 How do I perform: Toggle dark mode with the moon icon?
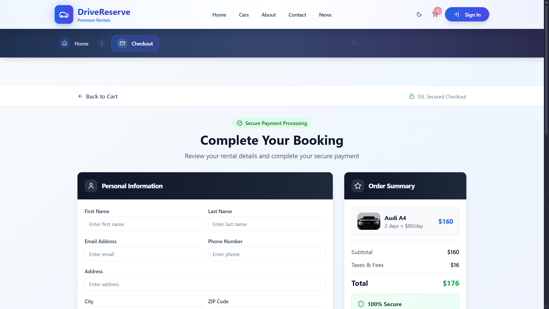click(x=419, y=14)
